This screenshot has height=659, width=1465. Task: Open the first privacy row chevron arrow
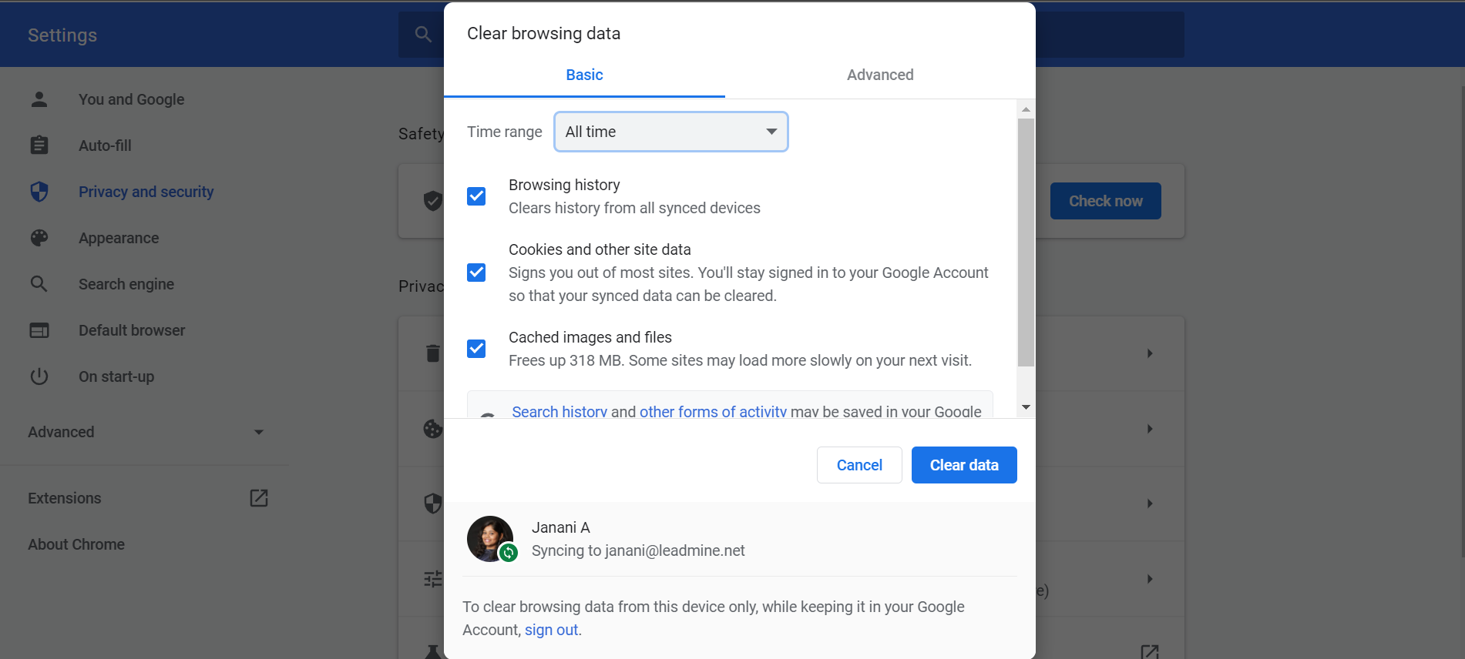[x=1150, y=353]
